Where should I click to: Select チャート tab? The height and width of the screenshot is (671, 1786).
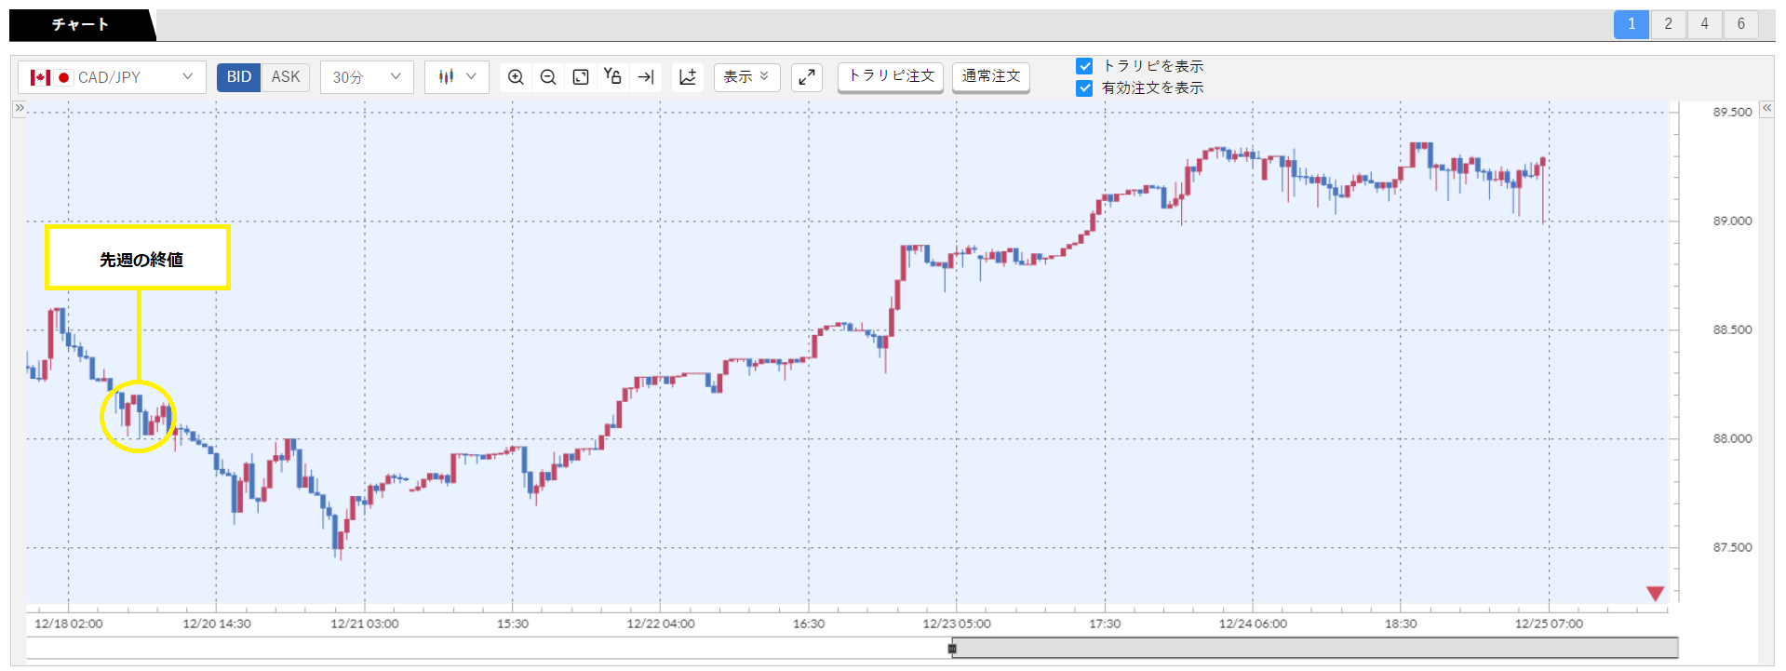pos(81,25)
